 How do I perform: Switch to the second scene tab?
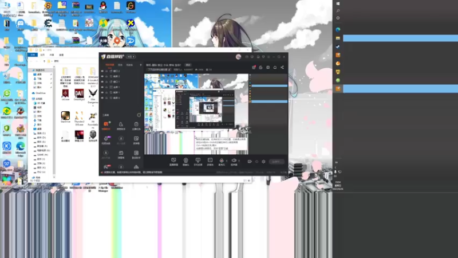[x=120, y=65]
